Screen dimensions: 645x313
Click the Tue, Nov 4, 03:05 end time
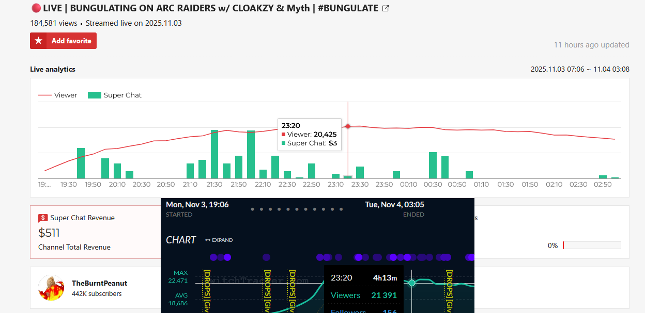394,205
